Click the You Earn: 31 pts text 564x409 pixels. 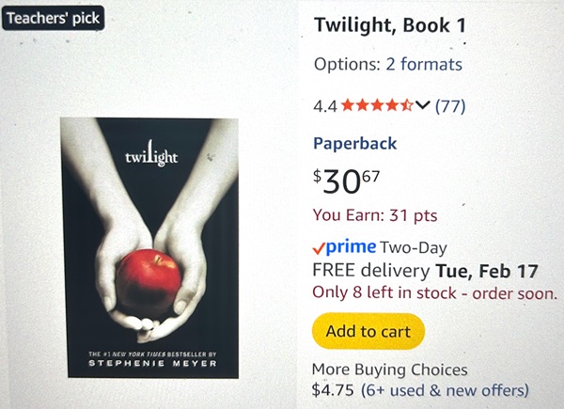tap(375, 215)
